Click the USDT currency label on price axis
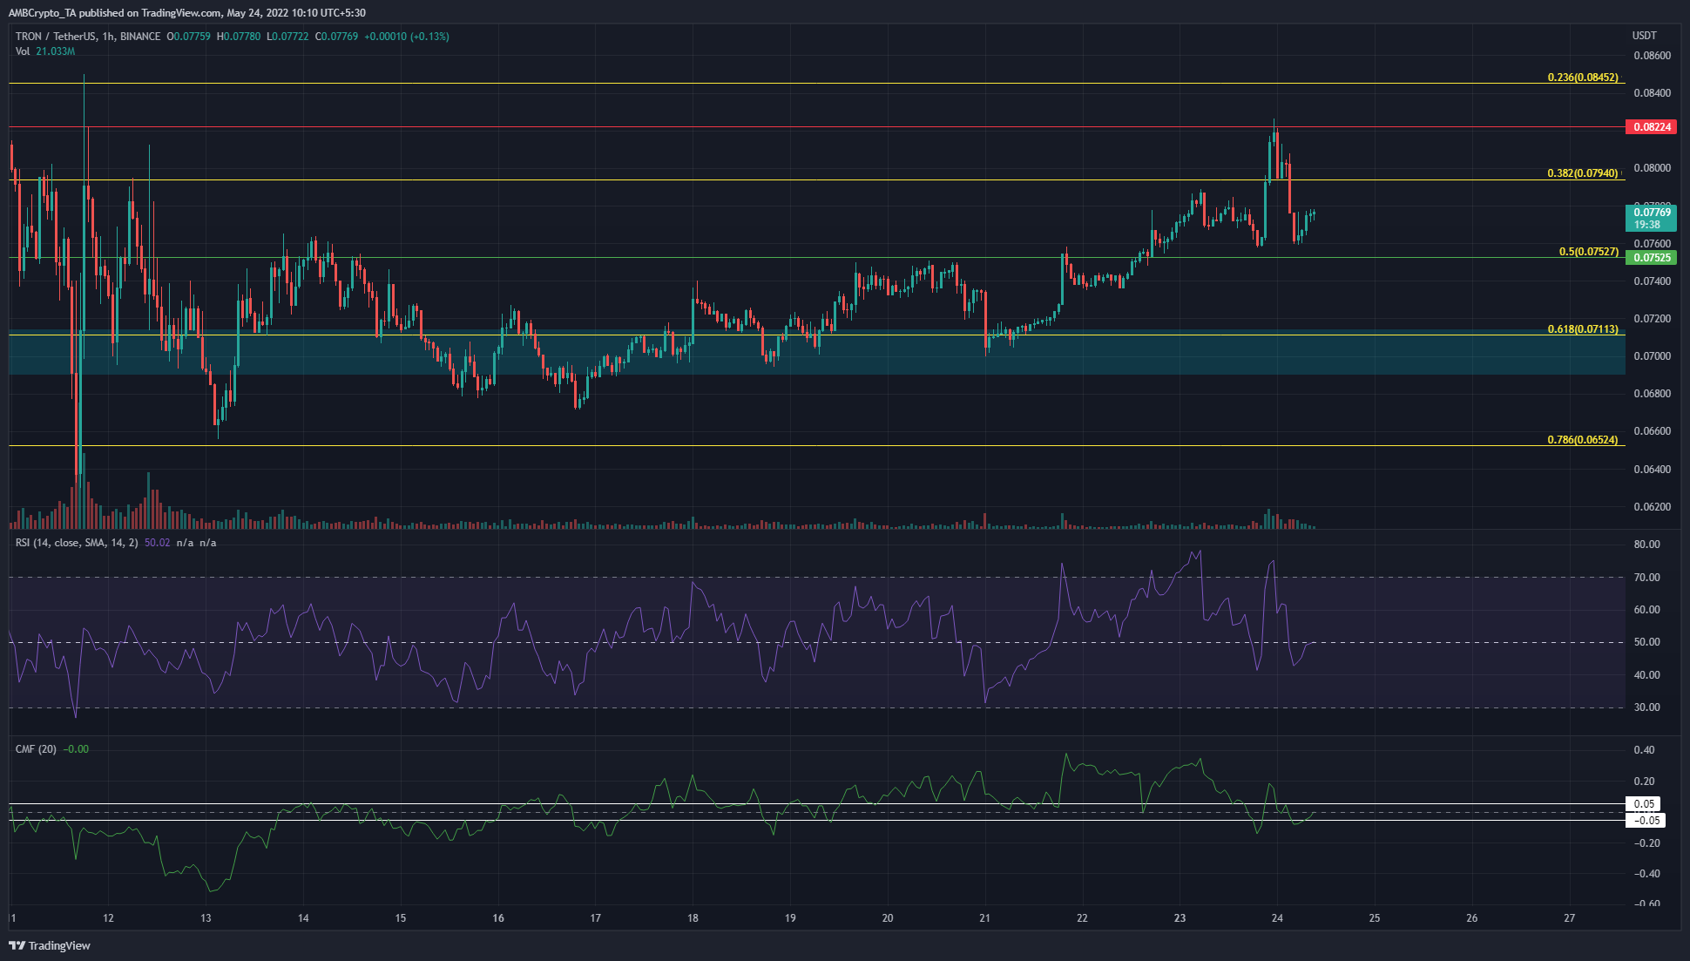 tap(1644, 36)
